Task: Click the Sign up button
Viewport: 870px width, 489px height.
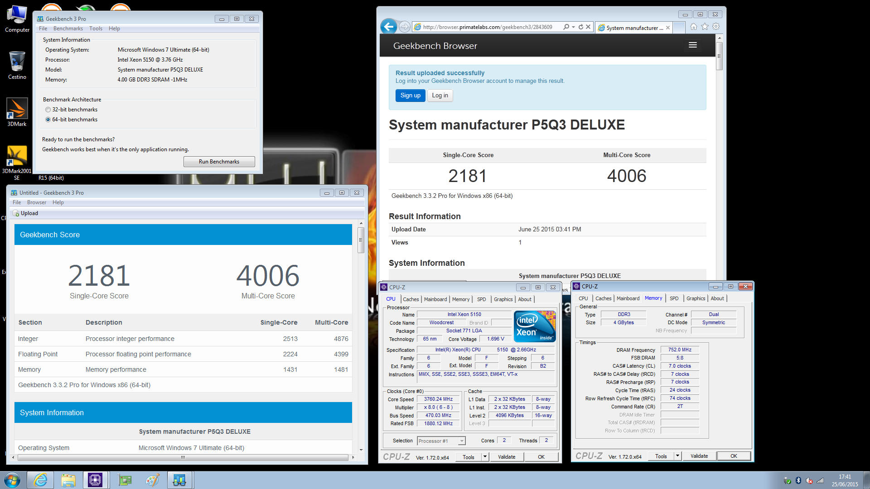Action: click(411, 96)
